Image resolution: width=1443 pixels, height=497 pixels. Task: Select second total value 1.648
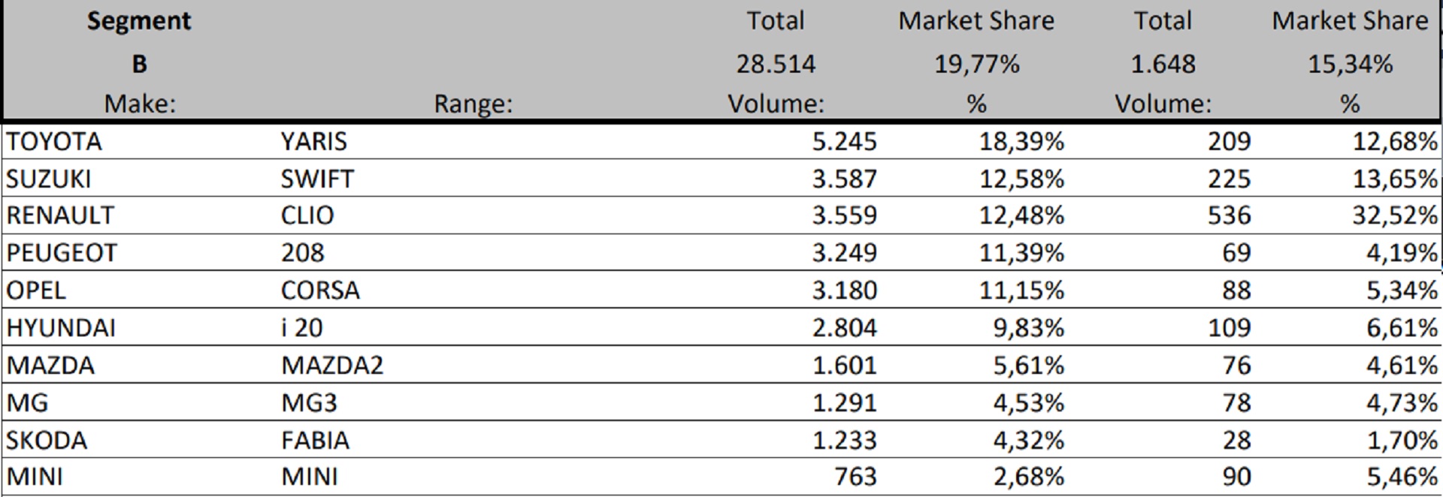coord(1163,64)
